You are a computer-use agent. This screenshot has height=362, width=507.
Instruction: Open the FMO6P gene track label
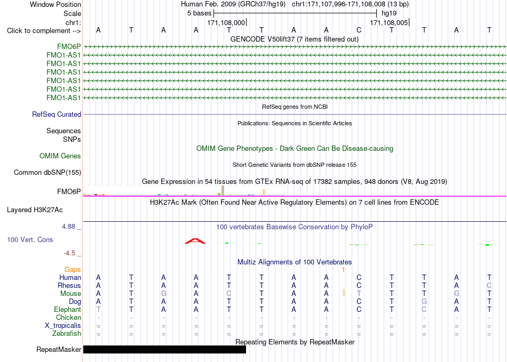click(69, 47)
